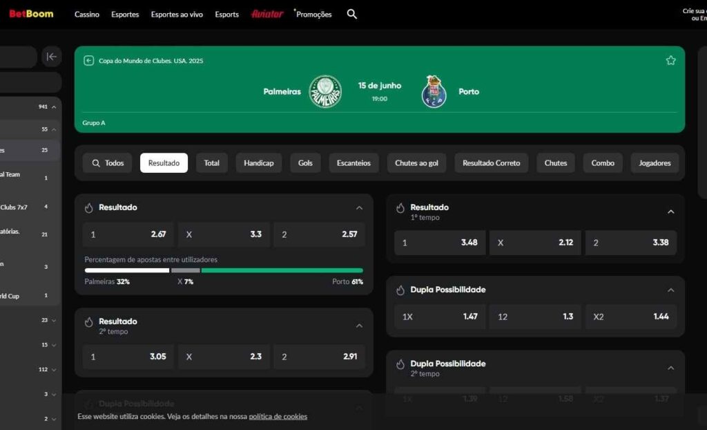Image resolution: width=707 pixels, height=430 pixels.
Task: Click the magnifier icon on the Todos chip
Action: (x=96, y=162)
